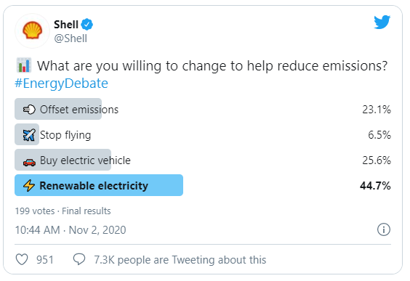Open the Twitter bird logo

[x=382, y=23]
